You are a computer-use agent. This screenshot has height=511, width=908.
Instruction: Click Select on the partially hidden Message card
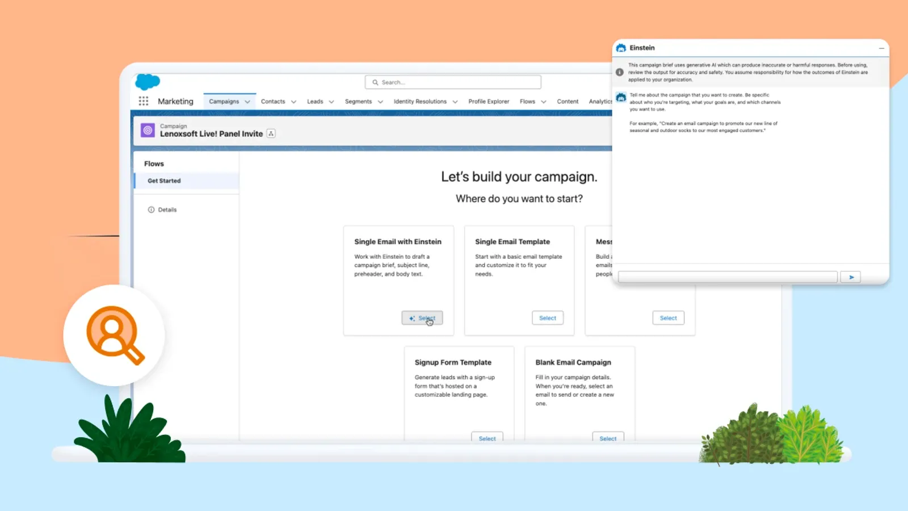668,318
